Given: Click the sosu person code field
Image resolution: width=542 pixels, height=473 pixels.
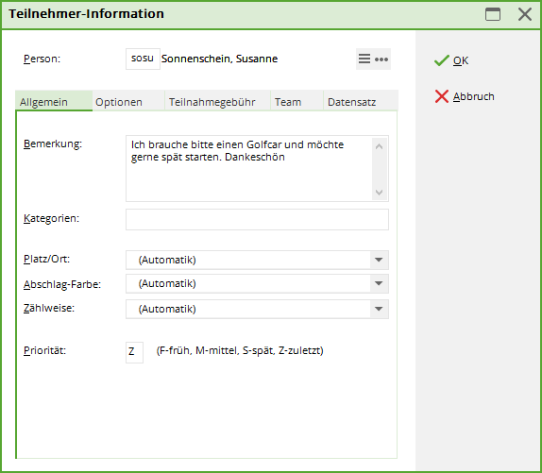Looking at the screenshot, I should coord(143,59).
